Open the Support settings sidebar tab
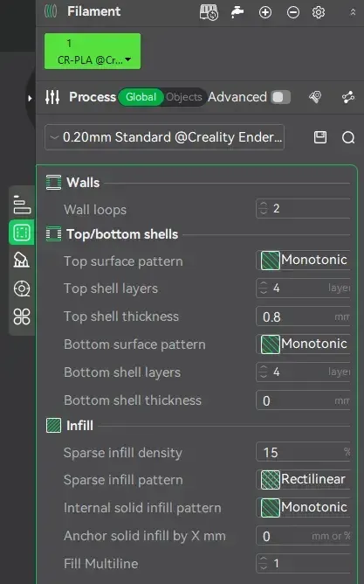This screenshot has height=584, width=364. point(22,261)
